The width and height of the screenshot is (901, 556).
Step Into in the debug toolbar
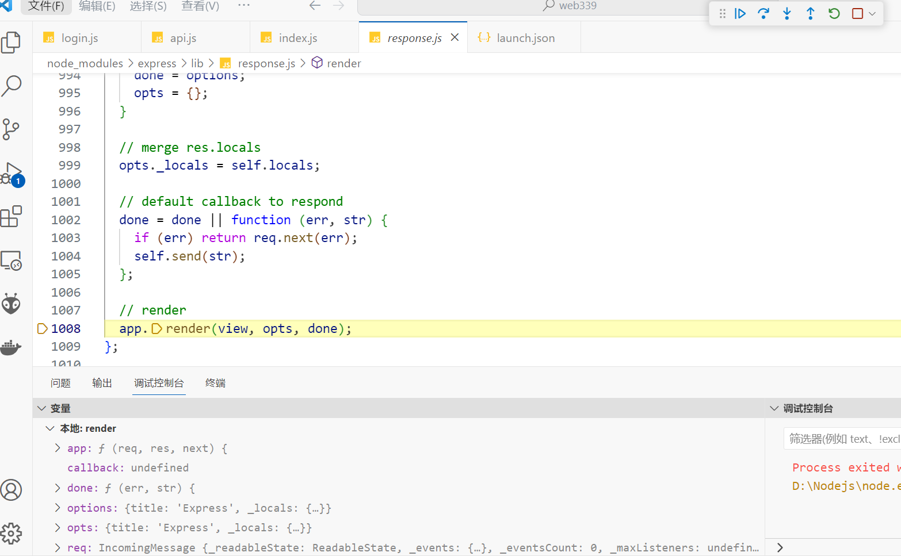pyautogui.click(x=787, y=13)
